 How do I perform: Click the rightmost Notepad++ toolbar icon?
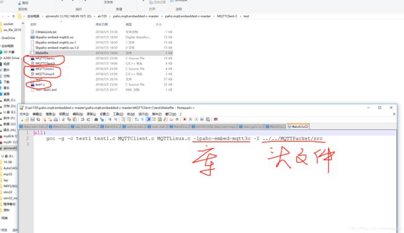pyautogui.click(x=216, y=119)
